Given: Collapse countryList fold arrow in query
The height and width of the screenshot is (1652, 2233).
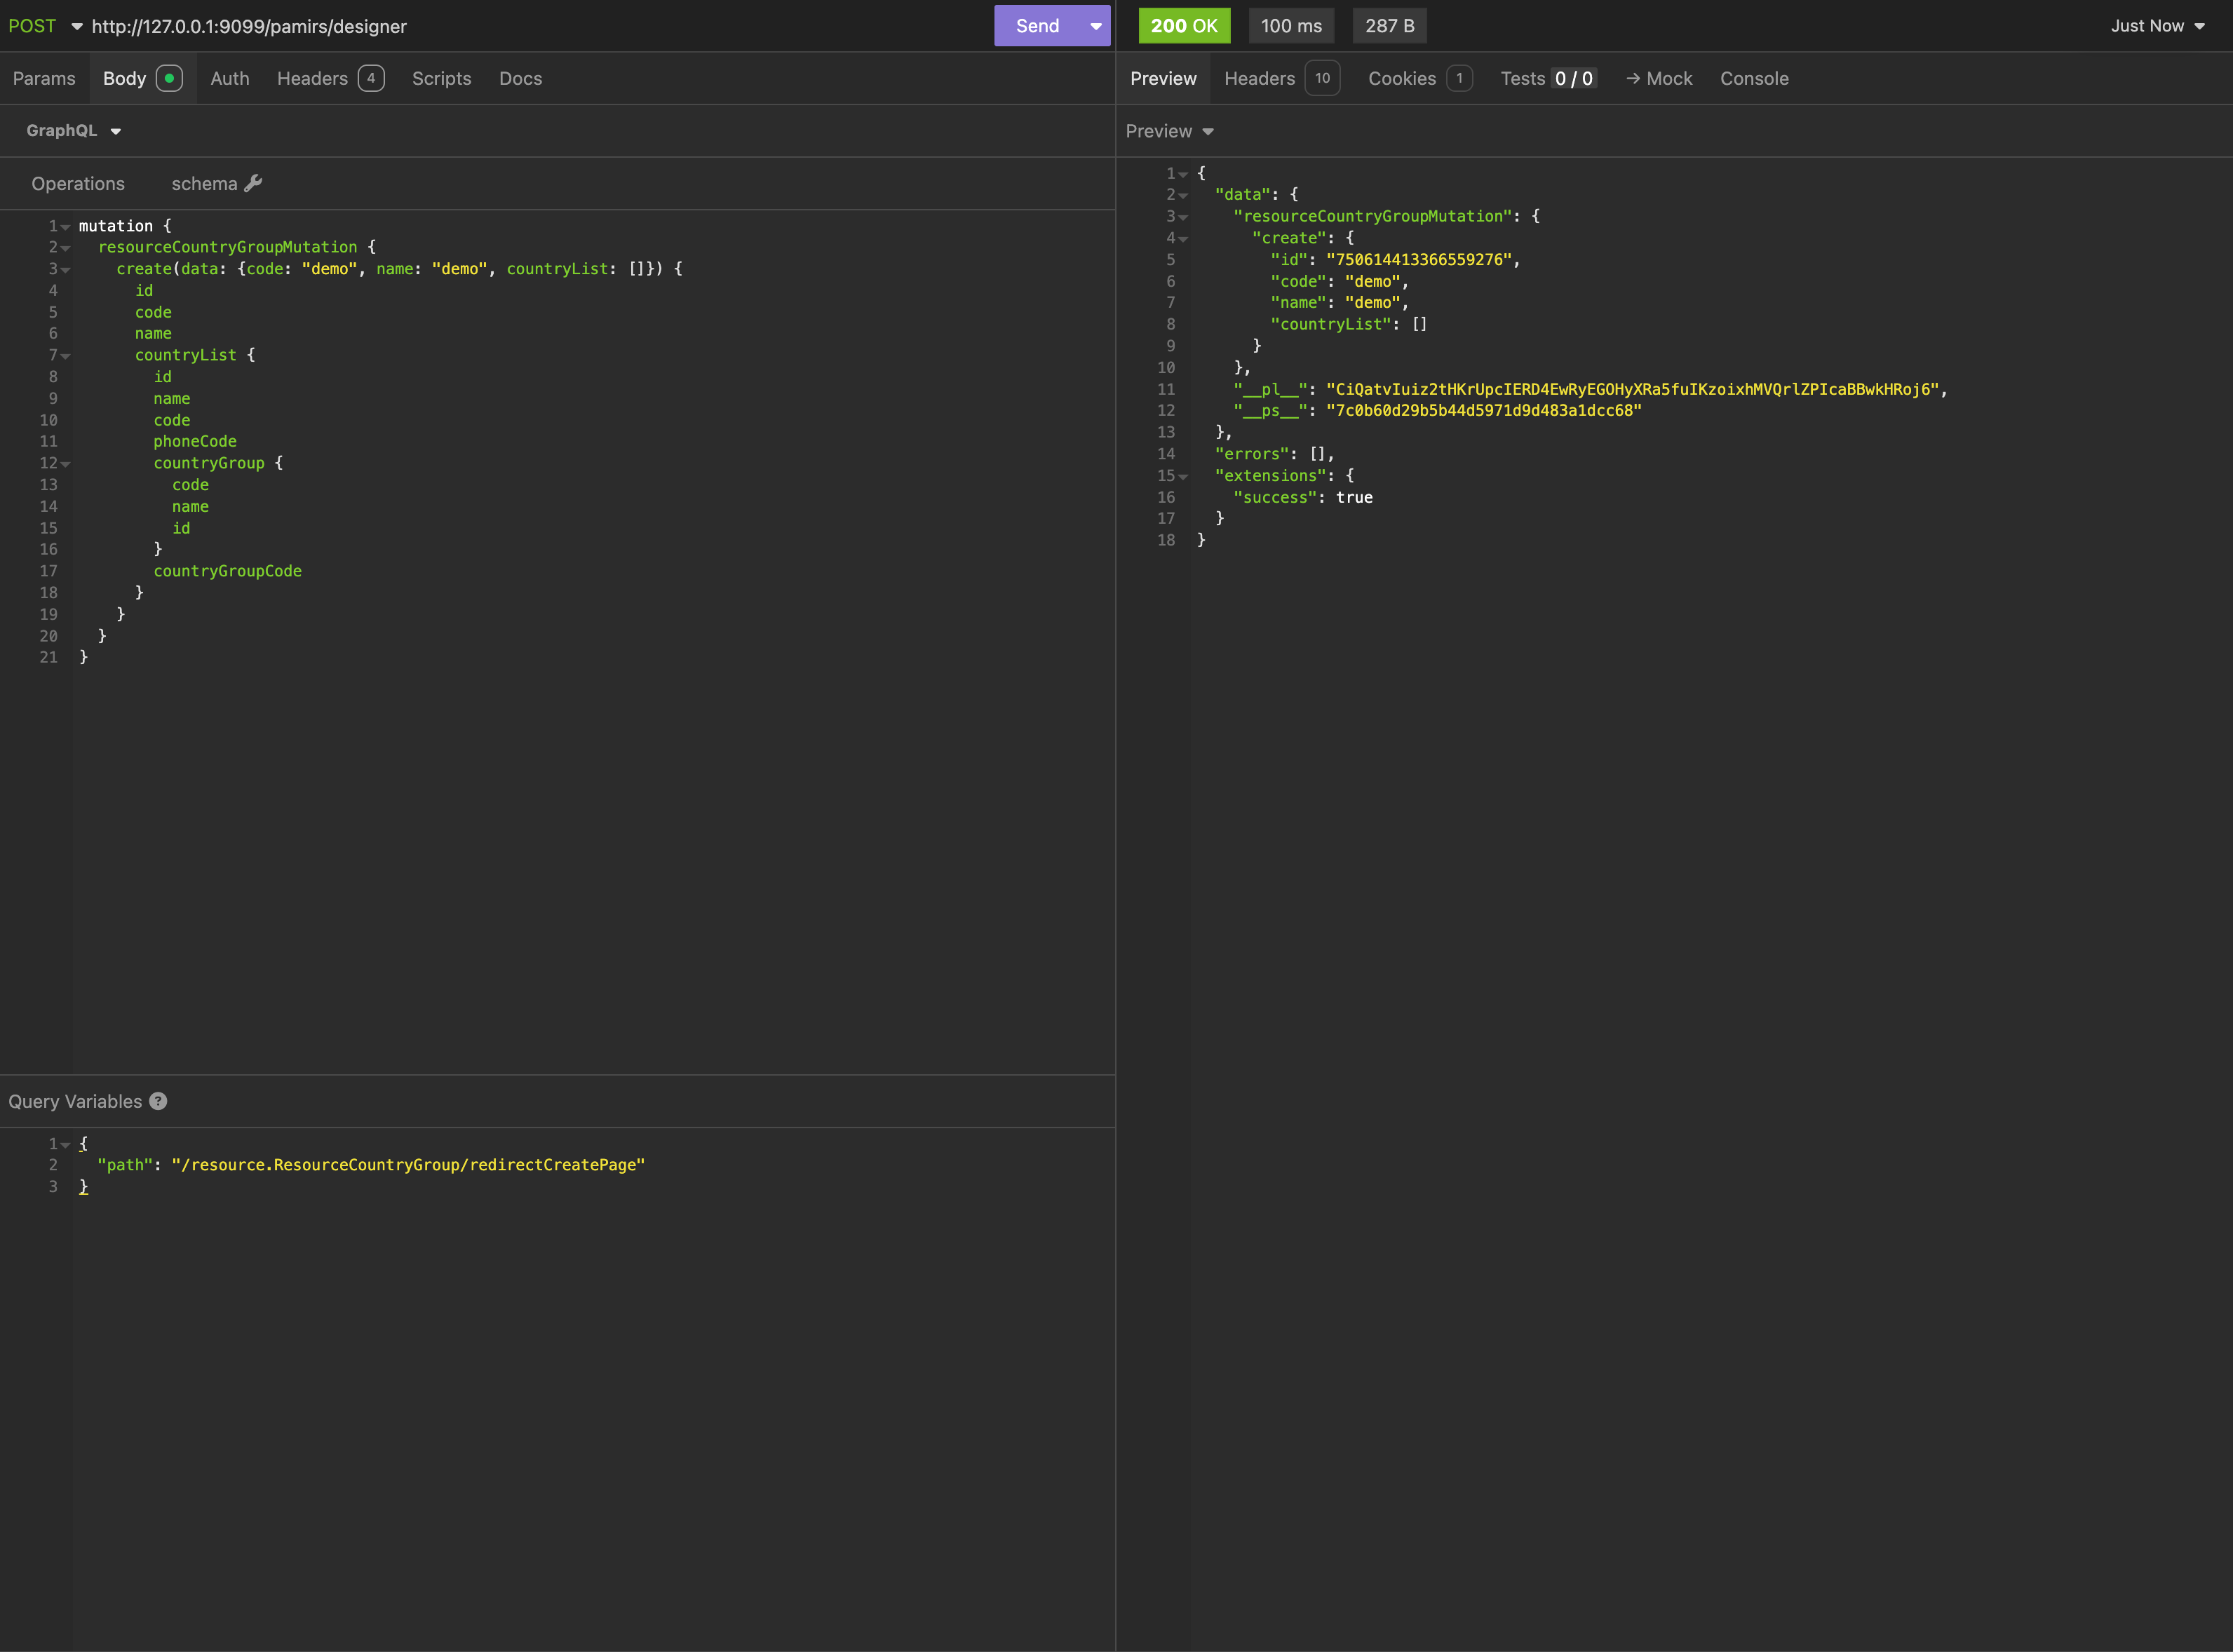Looking at the screenshot, I should [x=66, y=356].
